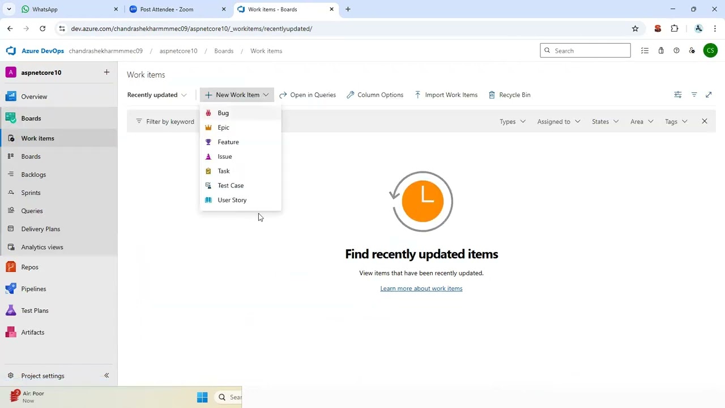Create a Feature work item
Viewport: 725px width, 408px height.
click(240, 142)
